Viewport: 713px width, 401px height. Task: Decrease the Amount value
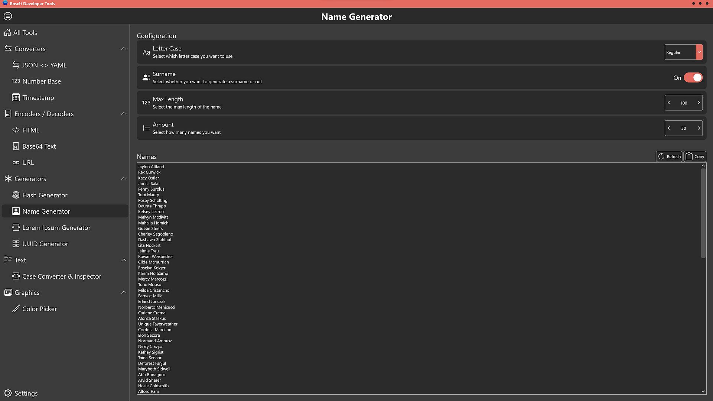[669, 128]
